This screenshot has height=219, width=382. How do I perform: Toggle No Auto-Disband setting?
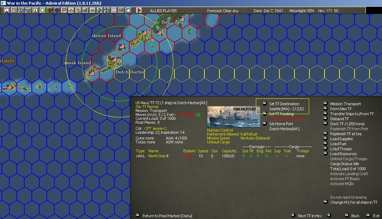coord(255,138)
